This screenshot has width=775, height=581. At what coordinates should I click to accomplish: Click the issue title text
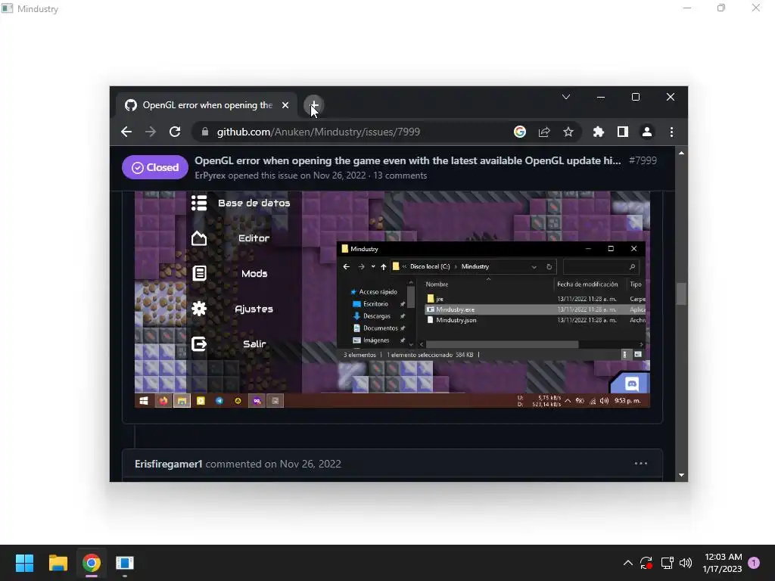(408, 160)
